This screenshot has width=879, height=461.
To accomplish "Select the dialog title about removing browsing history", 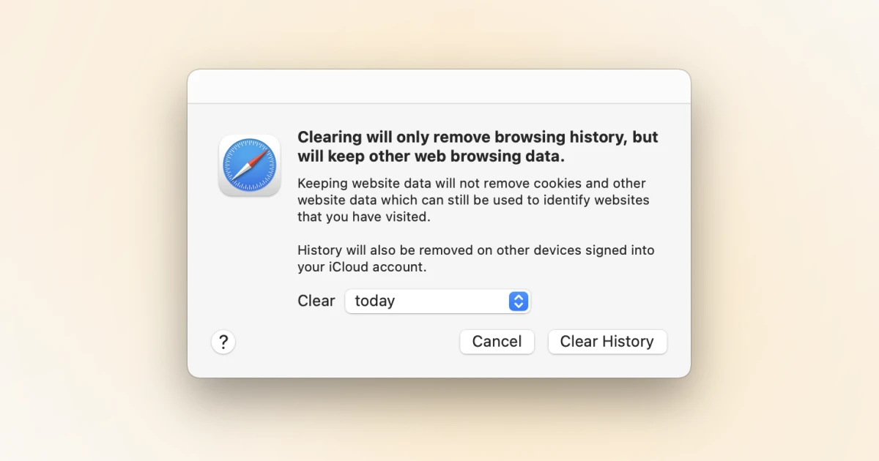I will tap(477, 146).
